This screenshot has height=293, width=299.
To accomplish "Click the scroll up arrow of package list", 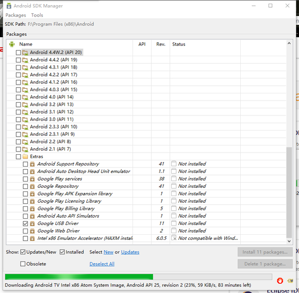I will point(289,43).
